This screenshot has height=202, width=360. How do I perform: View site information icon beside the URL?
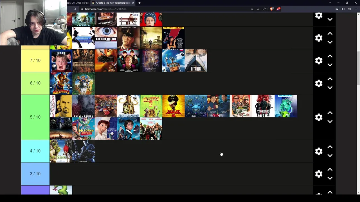(82, 9)
